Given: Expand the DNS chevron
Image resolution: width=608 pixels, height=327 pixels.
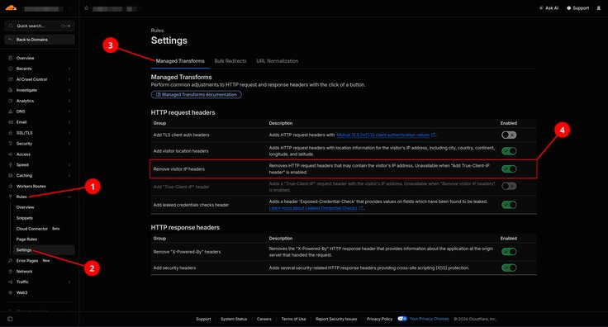Looking at the screenshot, I should click(x=69, y=111).
